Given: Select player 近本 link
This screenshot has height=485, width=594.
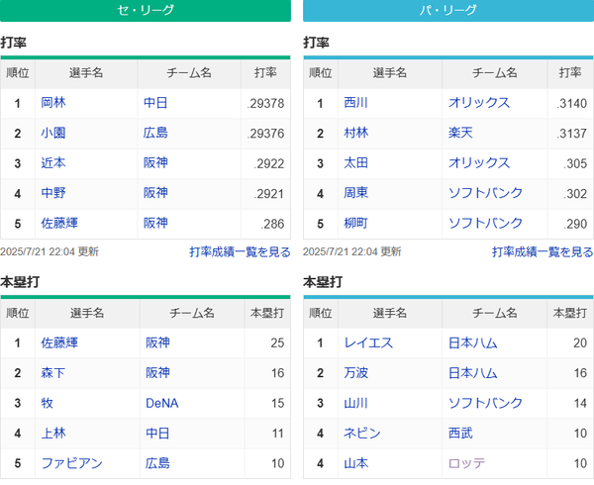Looking at the screenshot, I should click(53, 162).
